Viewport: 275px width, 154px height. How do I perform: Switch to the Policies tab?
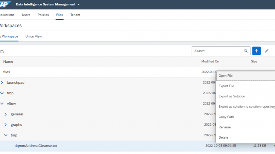pos(43,15)
